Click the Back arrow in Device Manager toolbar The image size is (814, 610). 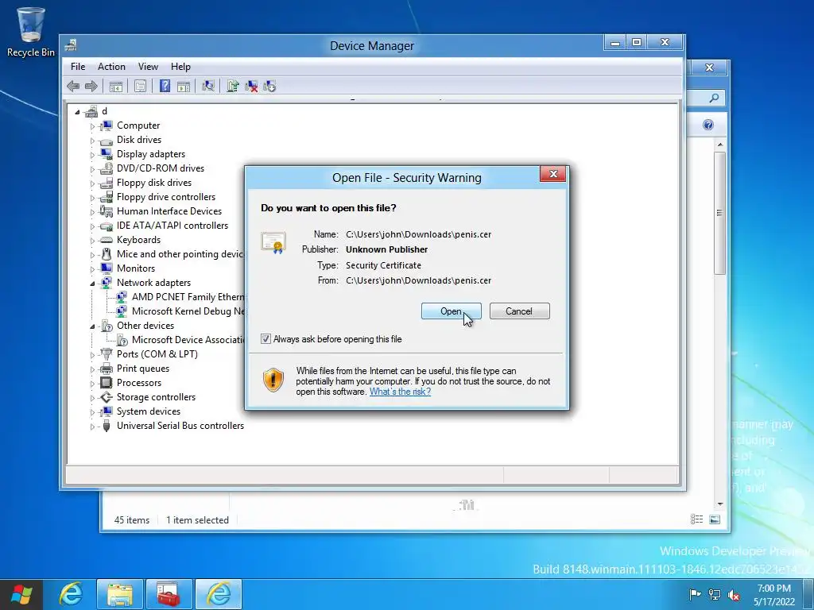(73, 86)
